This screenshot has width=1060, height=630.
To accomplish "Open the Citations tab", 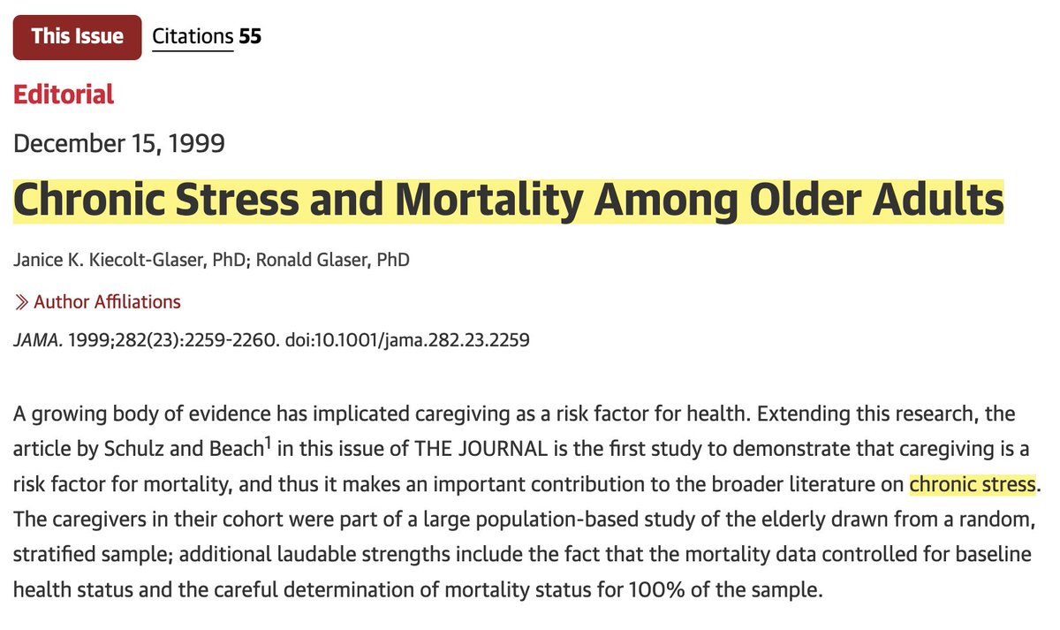I will (x=192, y=37).
